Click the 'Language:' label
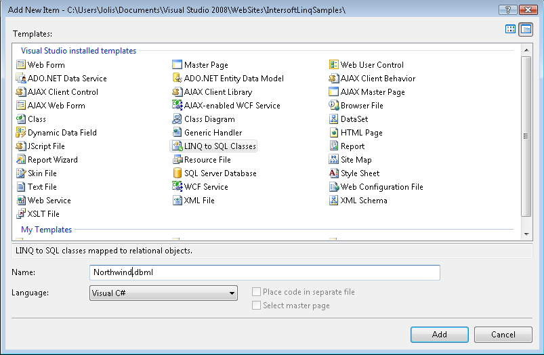Screen dimensions: 544x355 click(30, 293)
